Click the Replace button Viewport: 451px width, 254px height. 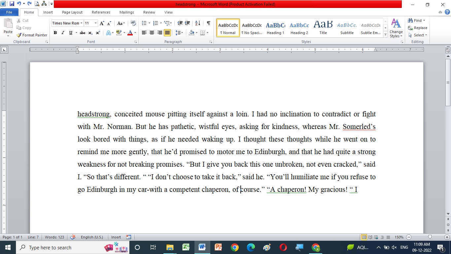coord(417,28)
